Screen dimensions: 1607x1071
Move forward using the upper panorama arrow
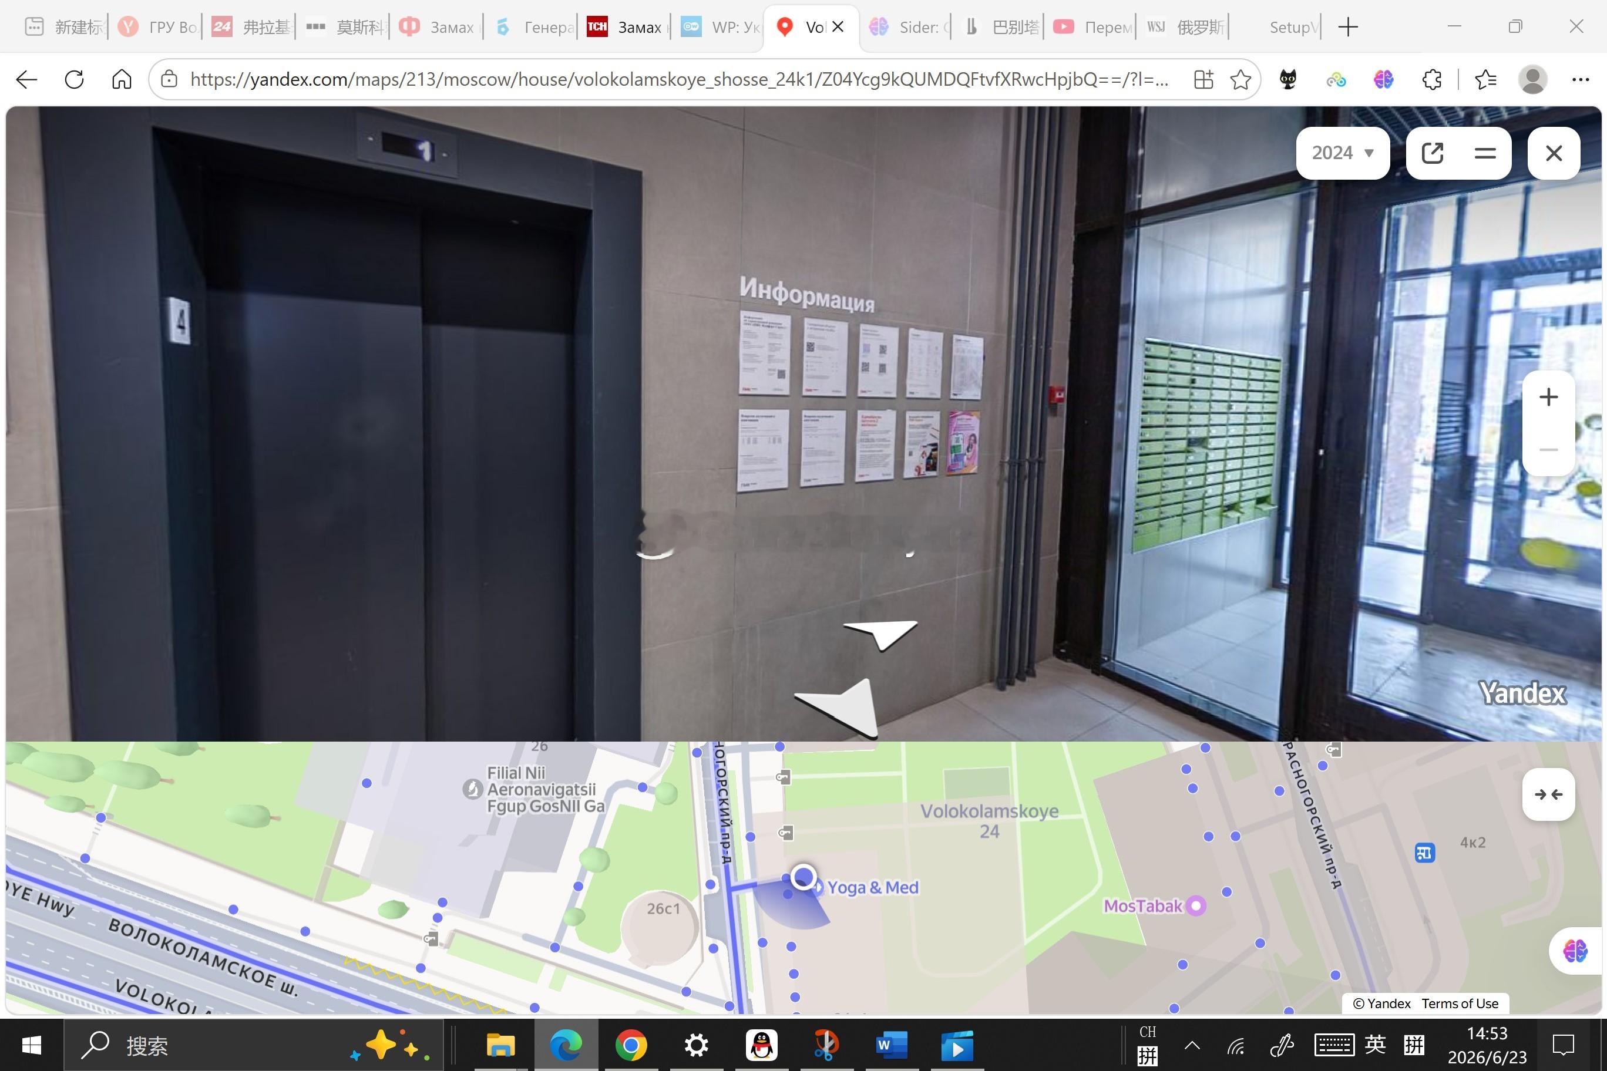click(x=882, y=634)
